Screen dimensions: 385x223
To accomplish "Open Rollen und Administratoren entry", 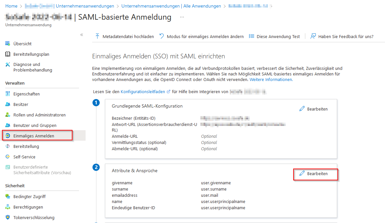I will click(39, 115).
